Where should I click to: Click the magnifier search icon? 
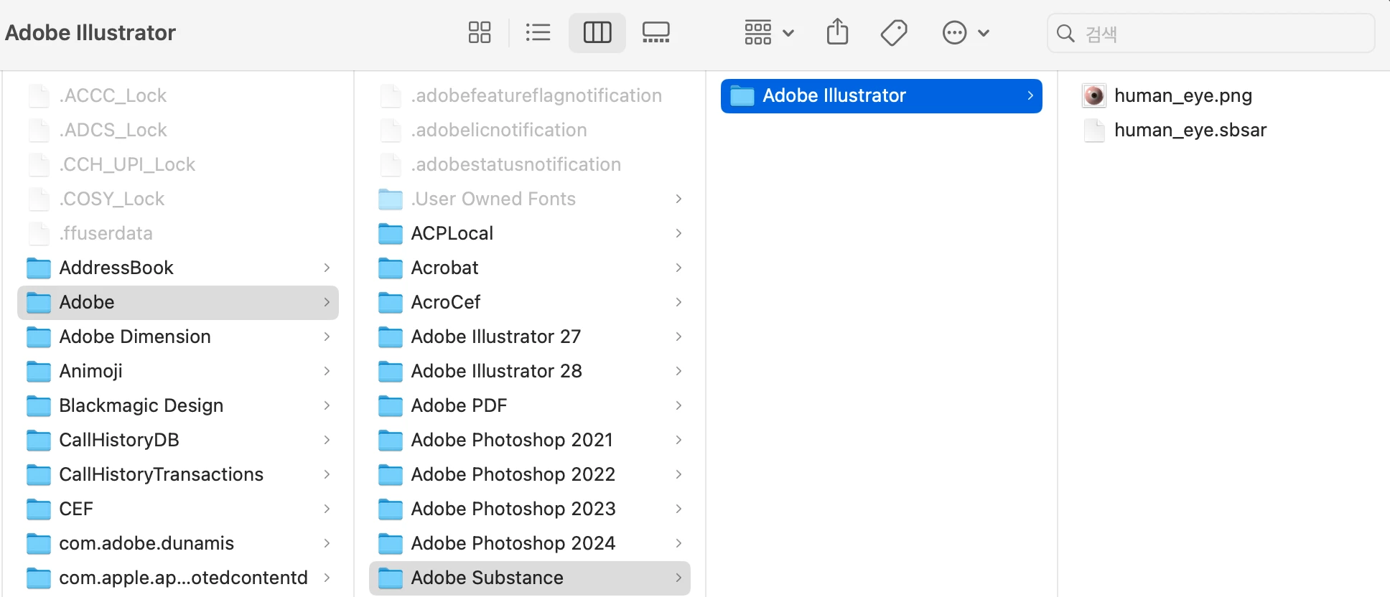[x=1066, y=33]
